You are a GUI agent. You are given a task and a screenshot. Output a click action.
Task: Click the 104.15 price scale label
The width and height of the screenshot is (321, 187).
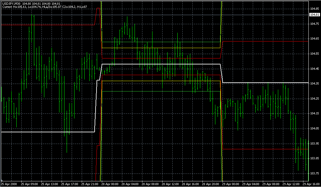tap(314, 113)
